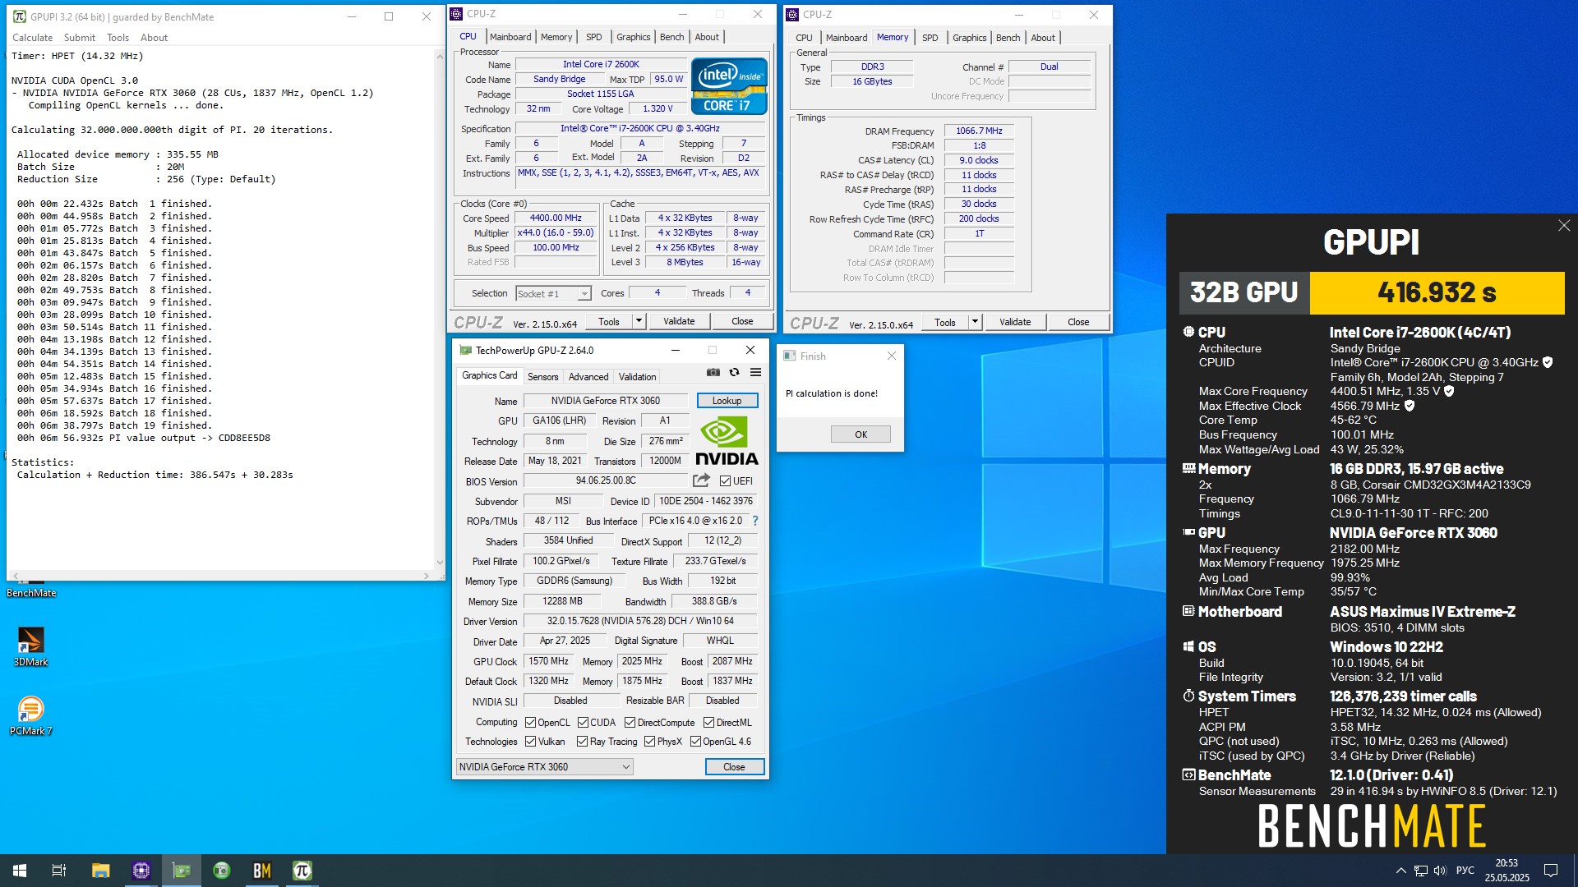Click the Core Speed 4400.00 MHz field
The width and height of the screenshot is (1578, 887).
[x=556, y=218]
